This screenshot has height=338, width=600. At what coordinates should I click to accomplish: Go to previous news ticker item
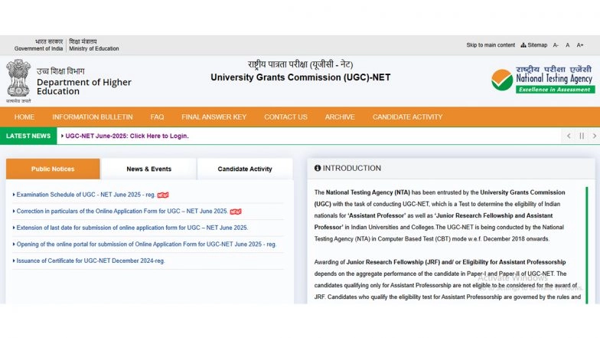coord(569,136)
